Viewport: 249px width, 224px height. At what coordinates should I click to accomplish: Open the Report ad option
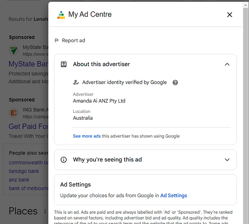[70, 40]
